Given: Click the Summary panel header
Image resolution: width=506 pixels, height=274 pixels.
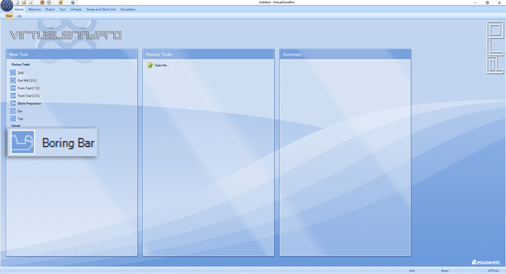Looking at the screenshot, I should click(x=345, y=54).
